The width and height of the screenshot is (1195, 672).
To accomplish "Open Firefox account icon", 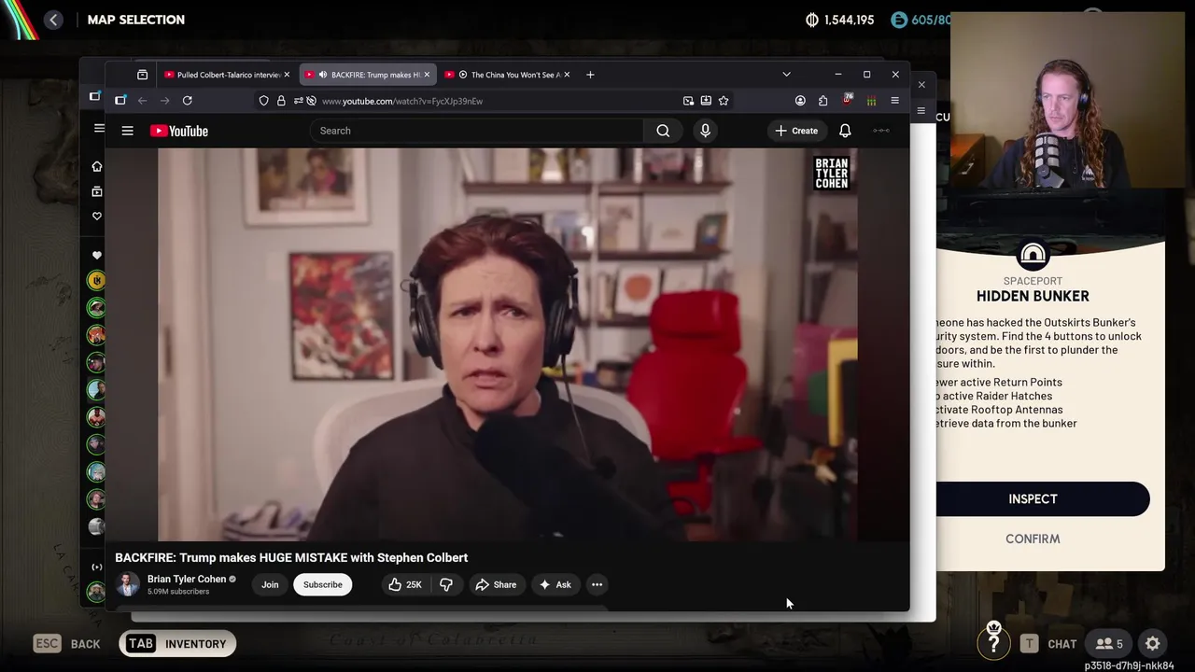I will tap(800, 101).
